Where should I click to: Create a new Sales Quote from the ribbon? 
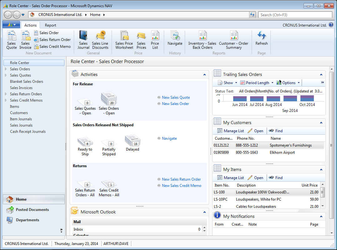[x=11, y=40]
